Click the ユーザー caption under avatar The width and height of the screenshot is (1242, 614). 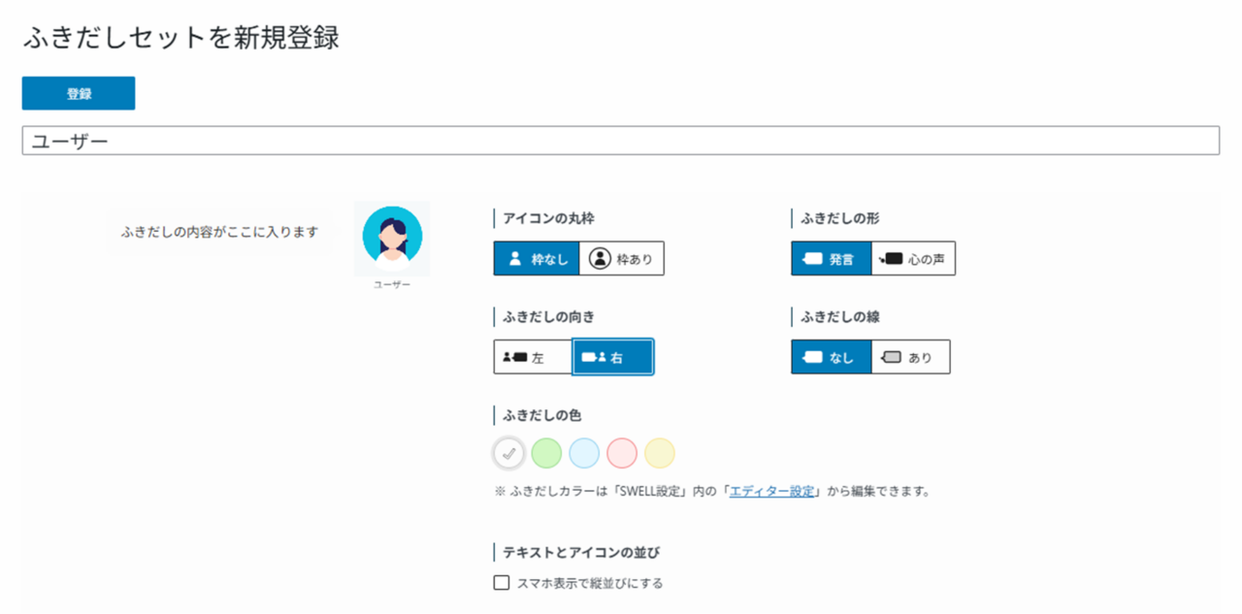click(x=392, y=285)
